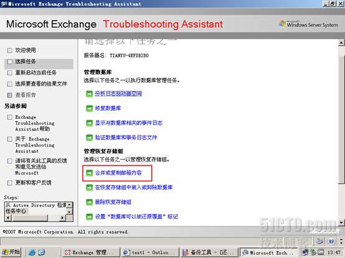
Task: Click green arrow icon beside 合并或复制邮箱内容
Action: pos(89,173)
